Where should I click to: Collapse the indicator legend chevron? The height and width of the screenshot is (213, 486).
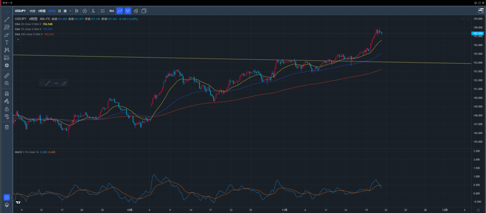[x=18, y=40]
